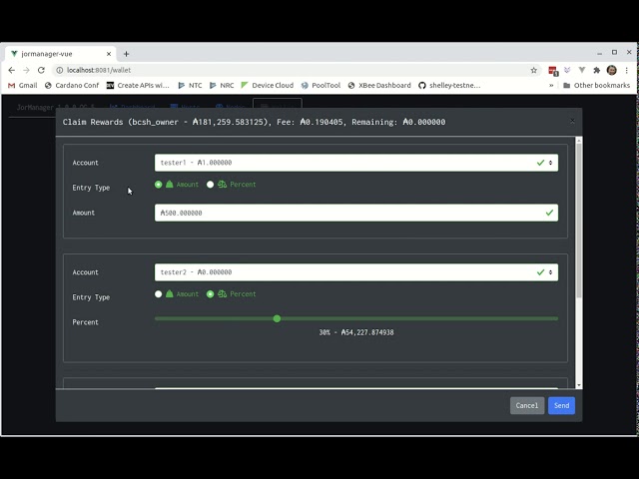Adjust the tester2 percent slider handle
The image size is (639, 479).
277,318
